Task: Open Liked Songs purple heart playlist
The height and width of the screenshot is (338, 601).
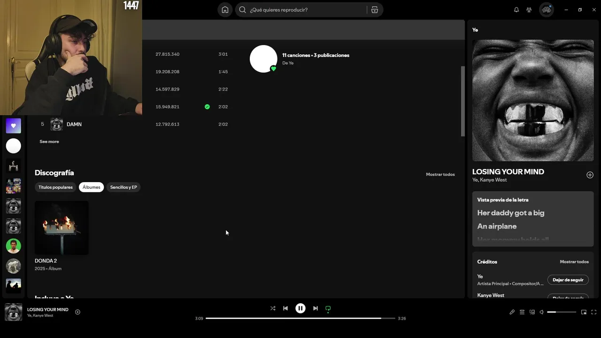Action: (14, 126)
